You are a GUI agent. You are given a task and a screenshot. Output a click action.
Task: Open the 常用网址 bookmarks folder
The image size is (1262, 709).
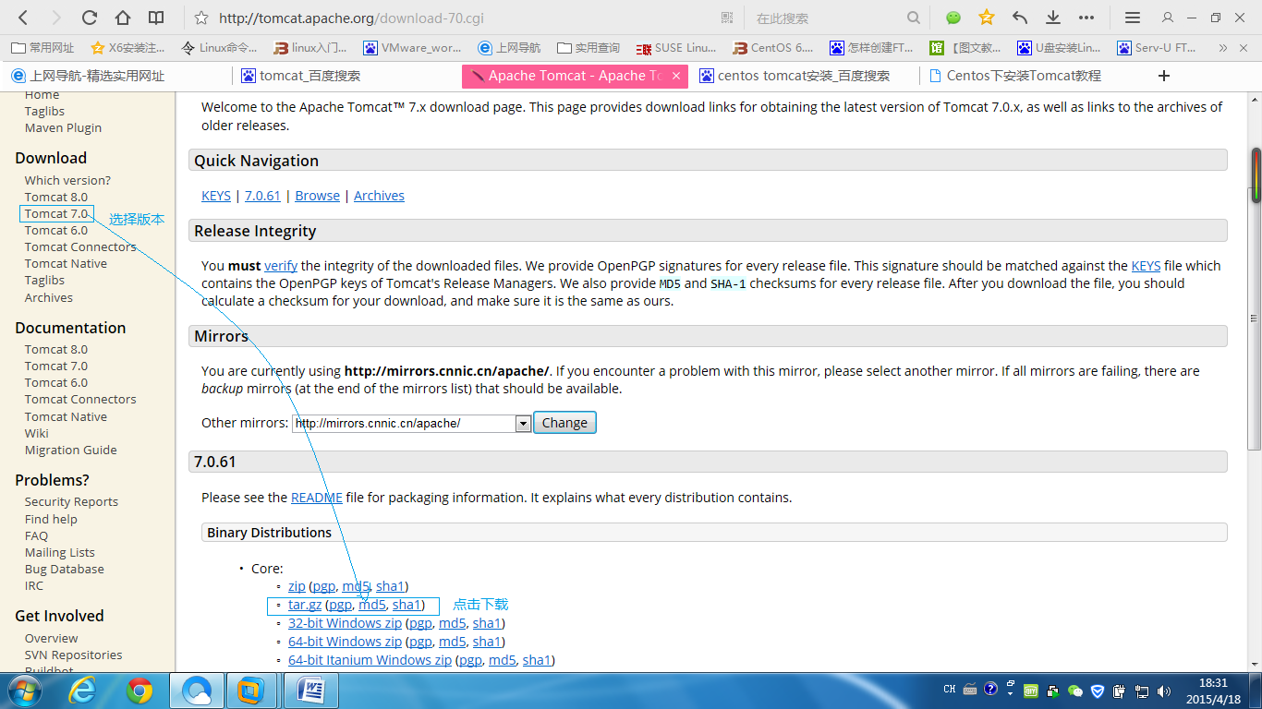coord(42,48)
